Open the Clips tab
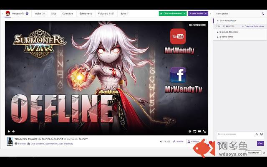 pos(53,13)
